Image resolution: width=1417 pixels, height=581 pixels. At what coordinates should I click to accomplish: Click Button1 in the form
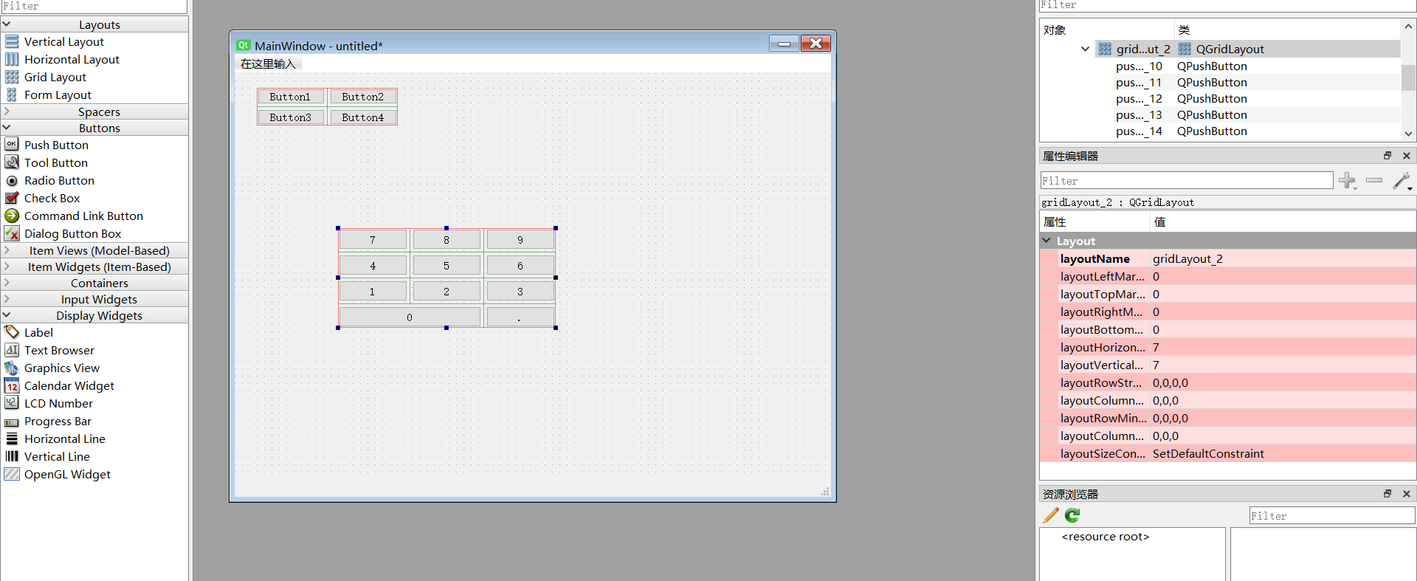tap(290, 97)
